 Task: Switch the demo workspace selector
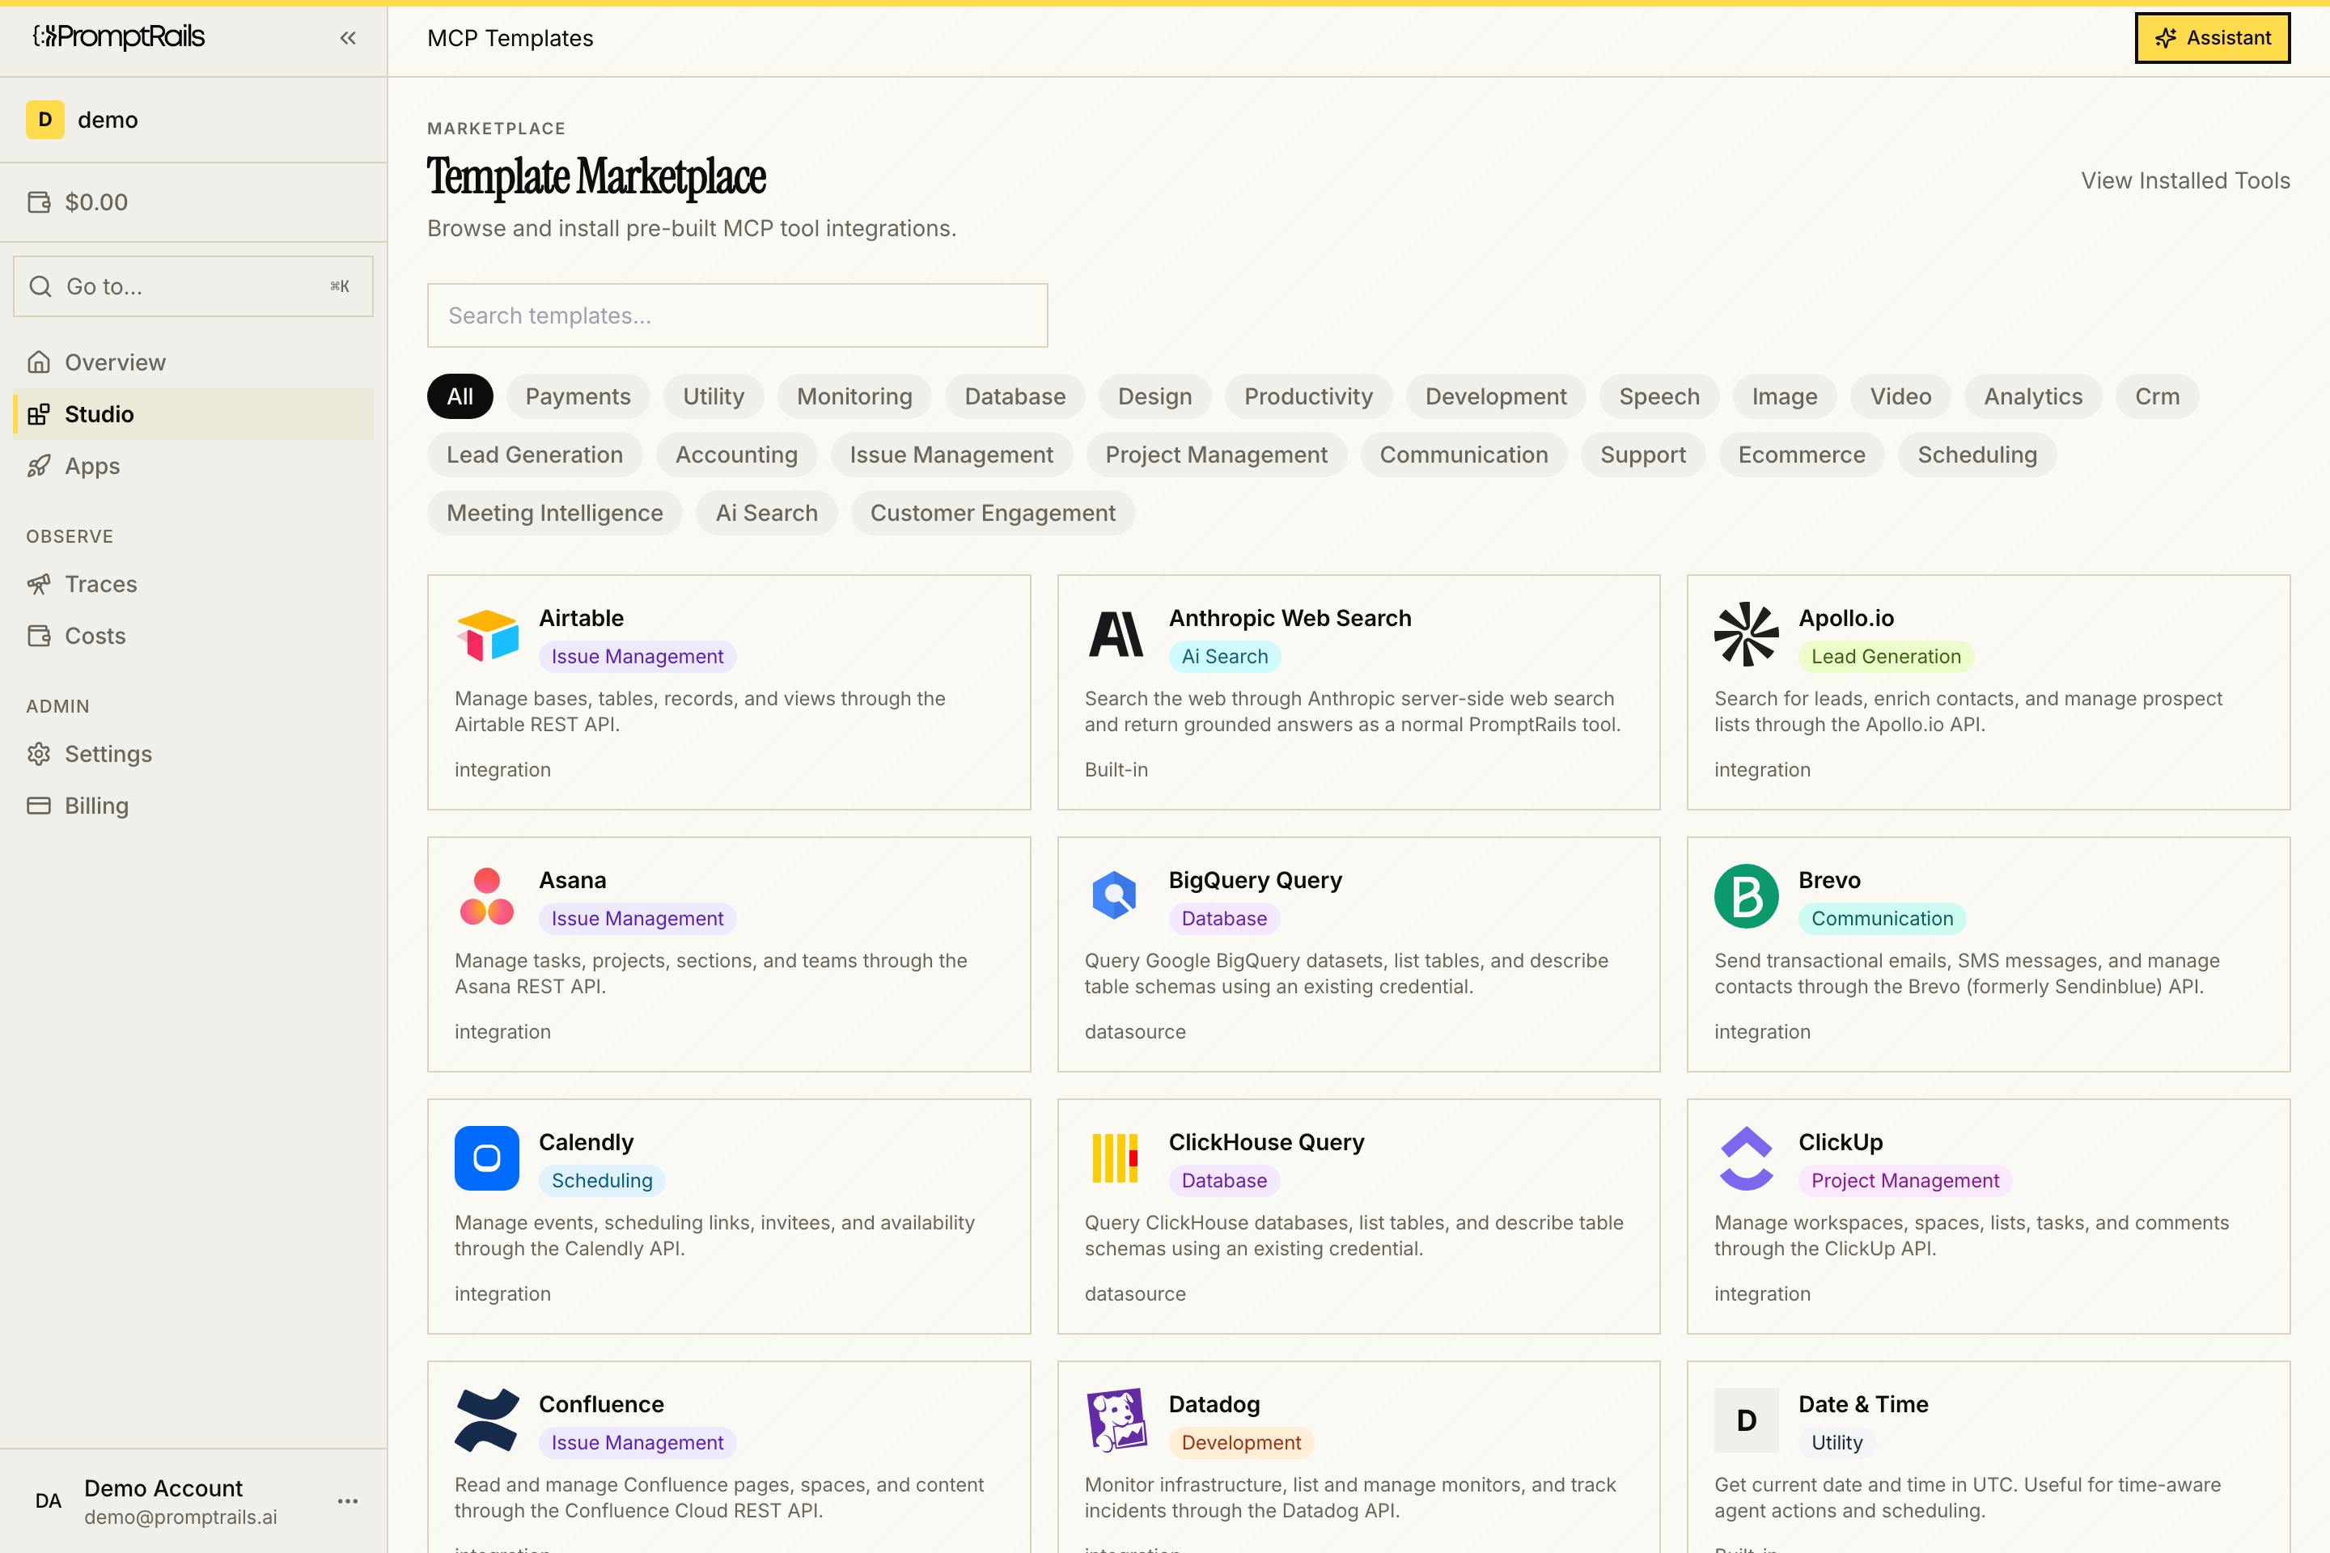coord(193,120)
